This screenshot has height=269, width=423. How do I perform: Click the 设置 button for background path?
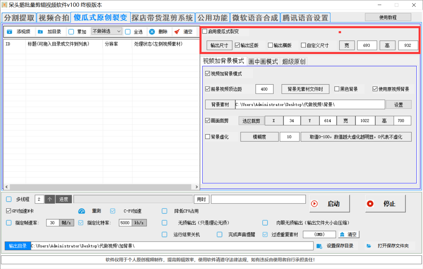[399, 105]
